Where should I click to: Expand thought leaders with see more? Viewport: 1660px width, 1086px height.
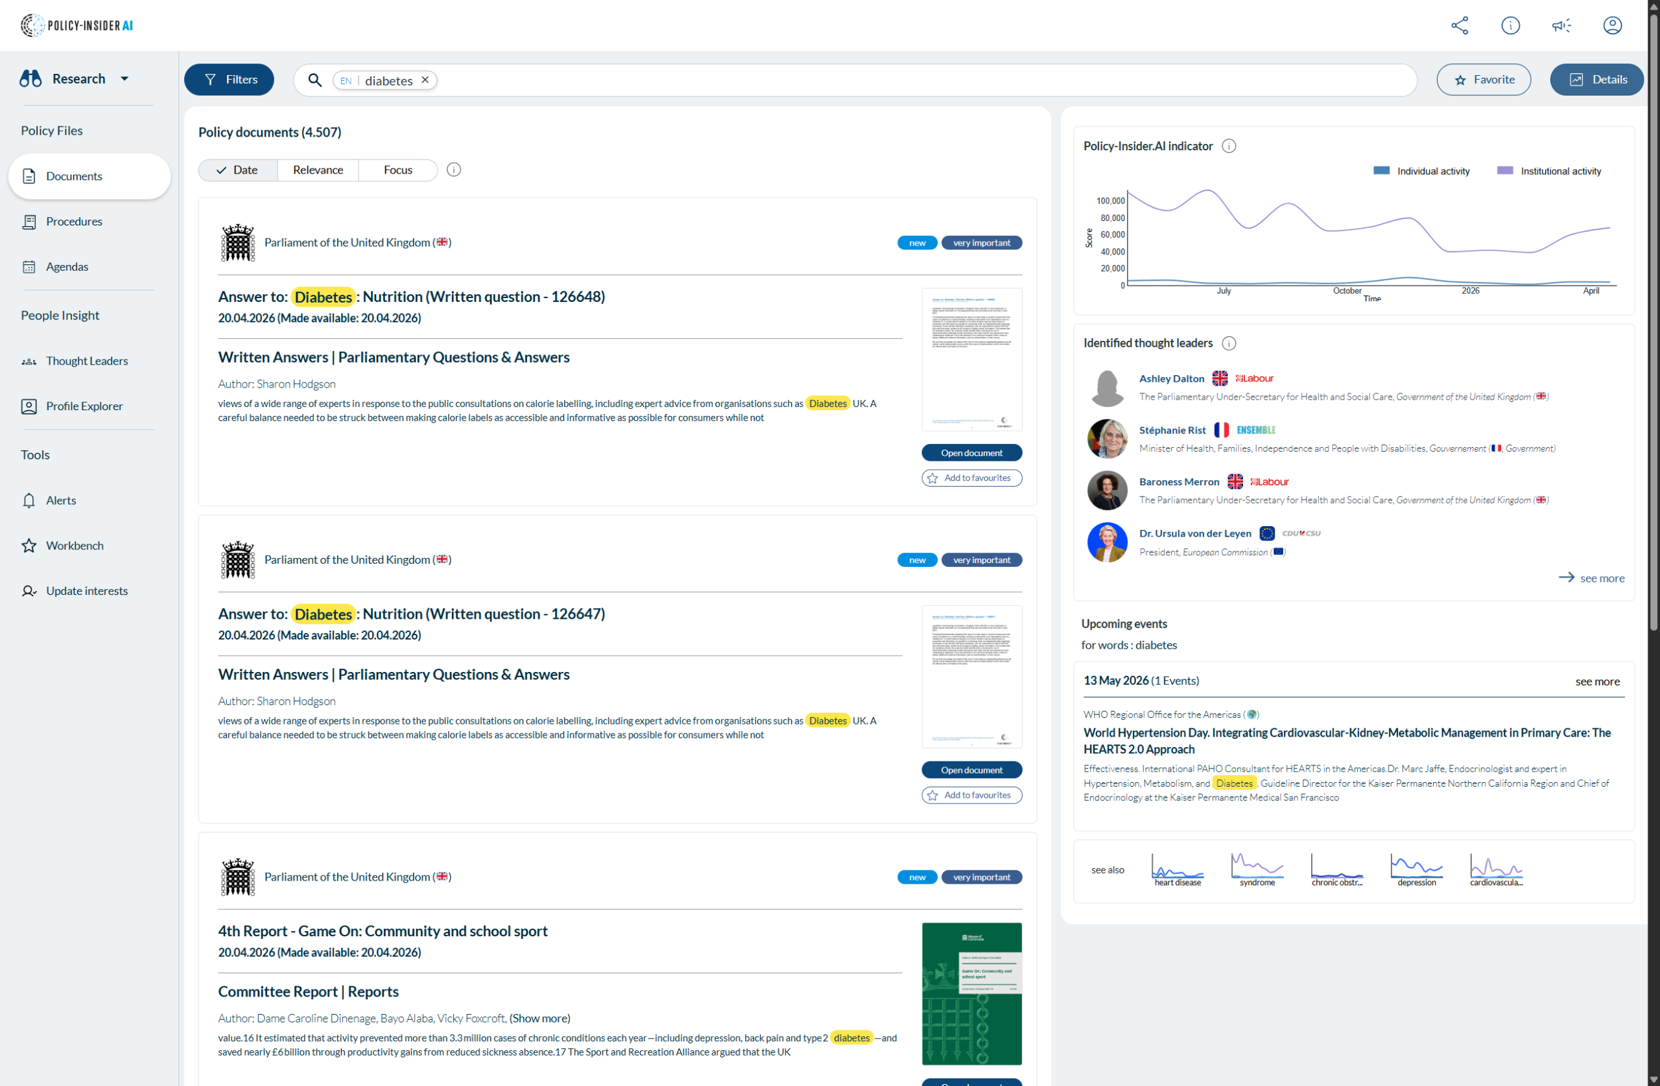(x=1593, y=577)
